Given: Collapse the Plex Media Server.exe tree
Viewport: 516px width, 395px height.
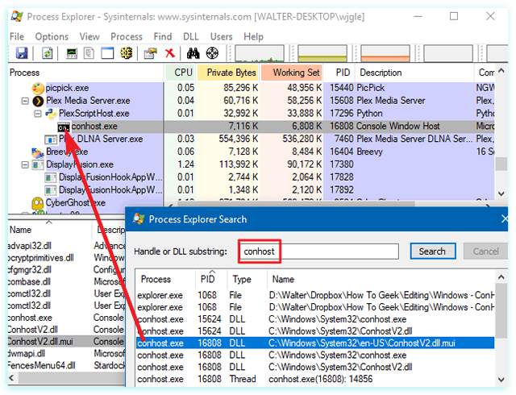Looking at the screenshot, I should coord(25,101).
